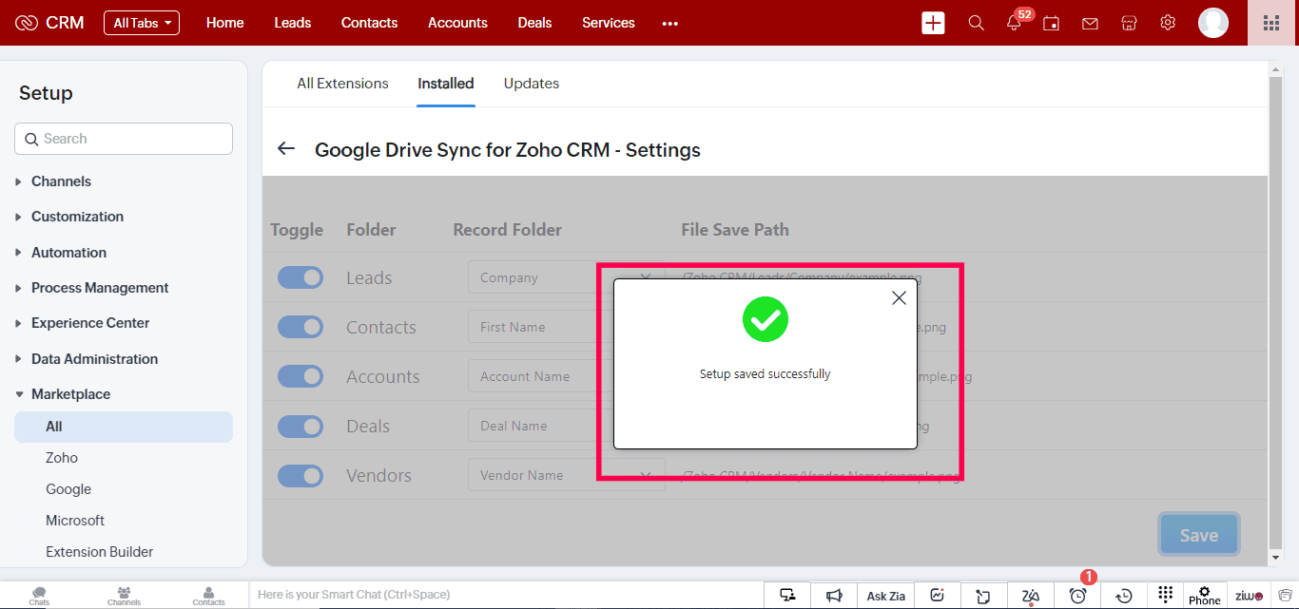
Task: Open the Company record folder dropdown
Action: pos(566,277)
